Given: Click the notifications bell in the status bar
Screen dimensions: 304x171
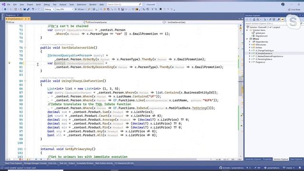Looking at the screenshot, I should point(300,168).
